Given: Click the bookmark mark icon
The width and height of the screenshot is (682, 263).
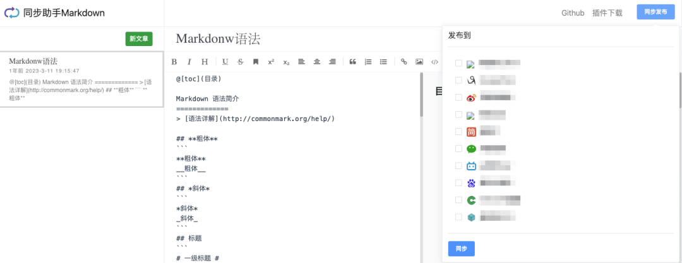Looking at the screenshot, I should click(256, 62).
